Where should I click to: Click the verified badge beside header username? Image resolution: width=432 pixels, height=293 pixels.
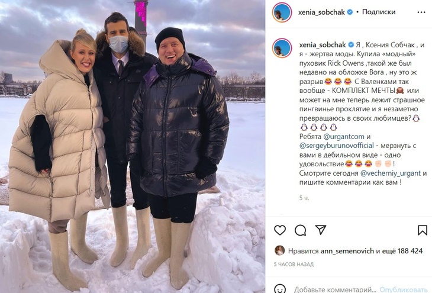pyautogui.click(x=350, y=12)
